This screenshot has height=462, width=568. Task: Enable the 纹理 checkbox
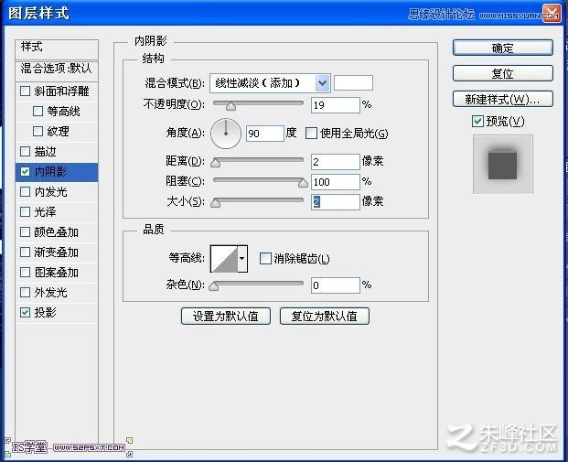[x=38, y=131]
